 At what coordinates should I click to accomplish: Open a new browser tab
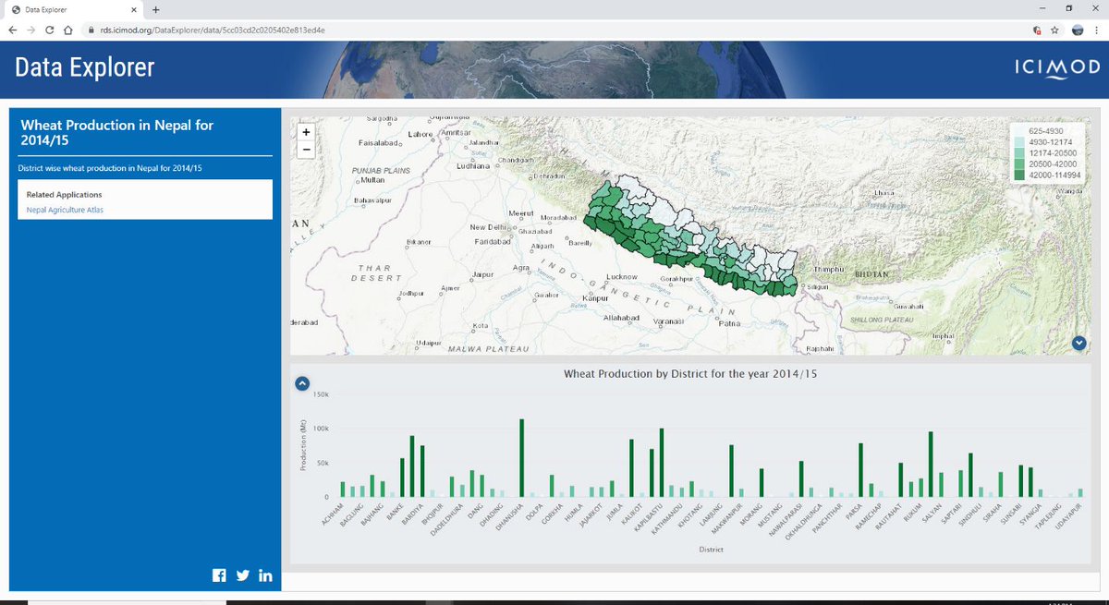point(154,8)
